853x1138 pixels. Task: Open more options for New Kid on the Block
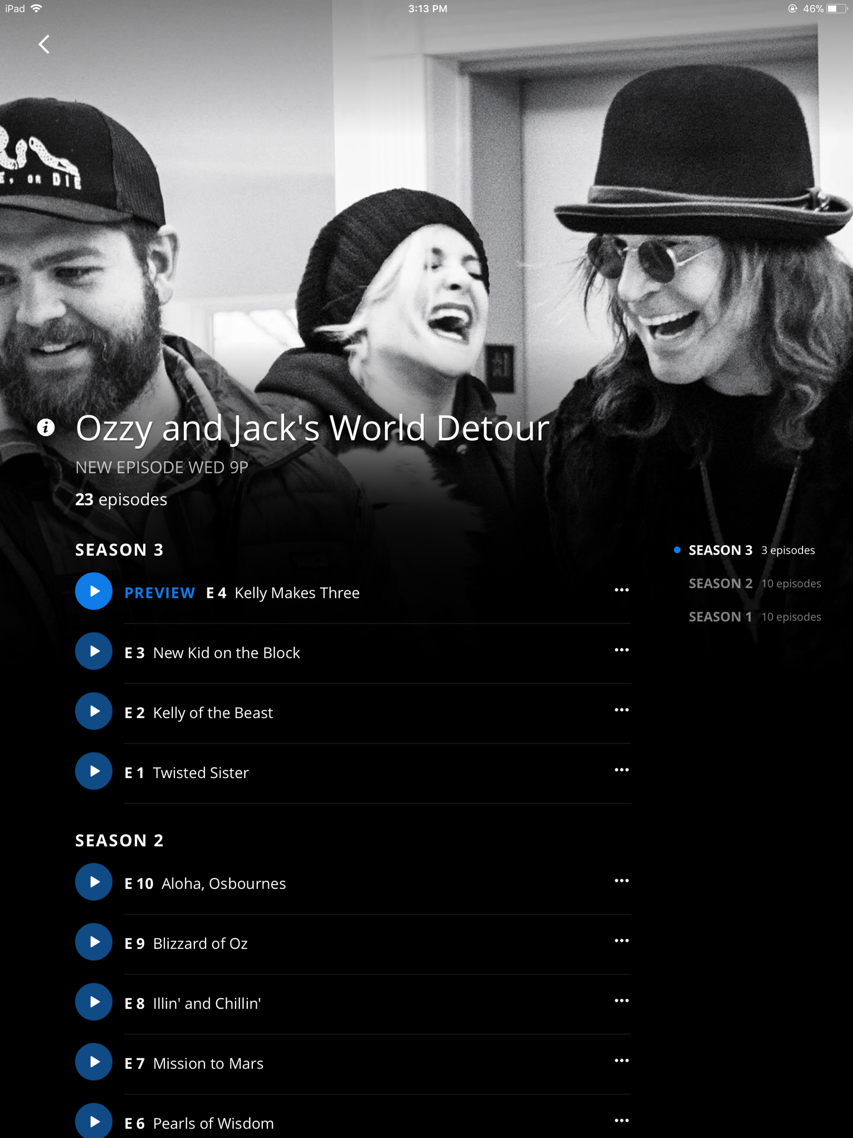point(621,650)
